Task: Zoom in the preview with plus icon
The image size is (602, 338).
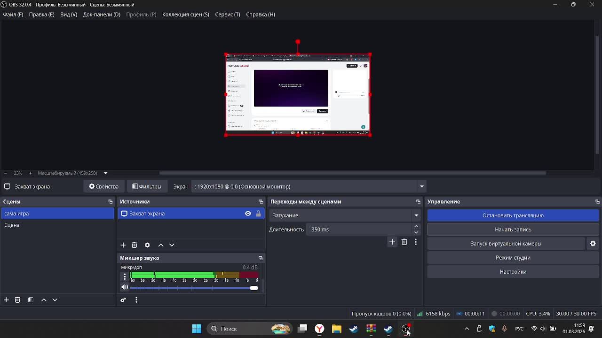Action: [31, 173]
